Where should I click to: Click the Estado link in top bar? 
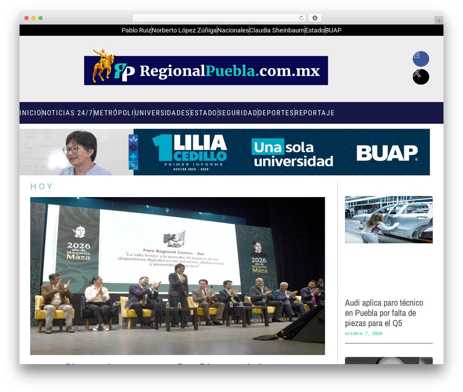(x=315, y=30)
